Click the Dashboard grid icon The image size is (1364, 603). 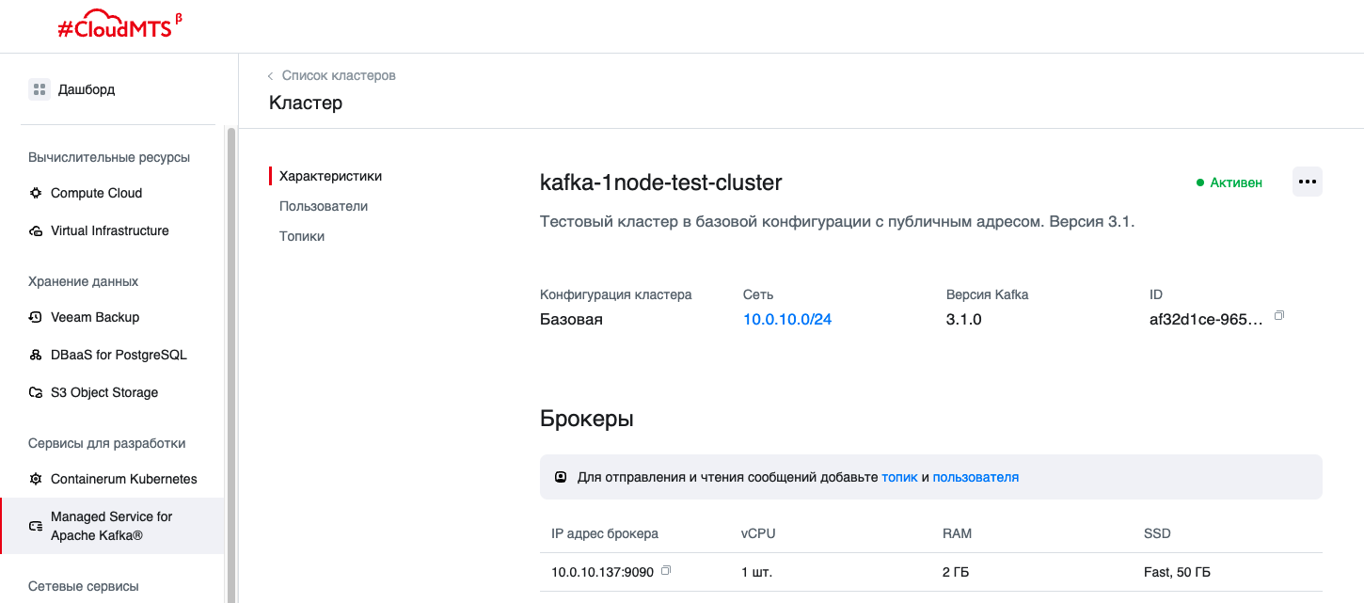[39, 89]
